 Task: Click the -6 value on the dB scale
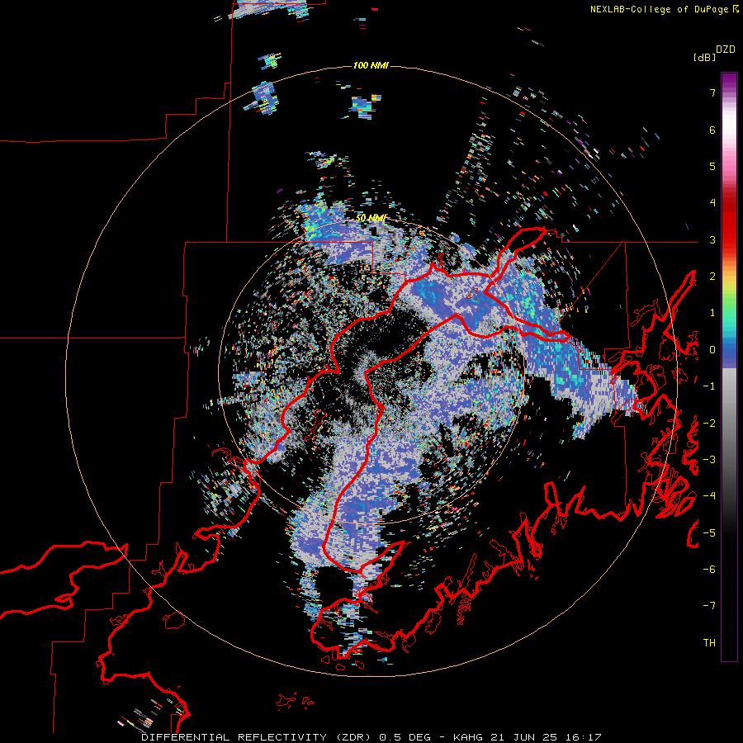coord(709,569)
